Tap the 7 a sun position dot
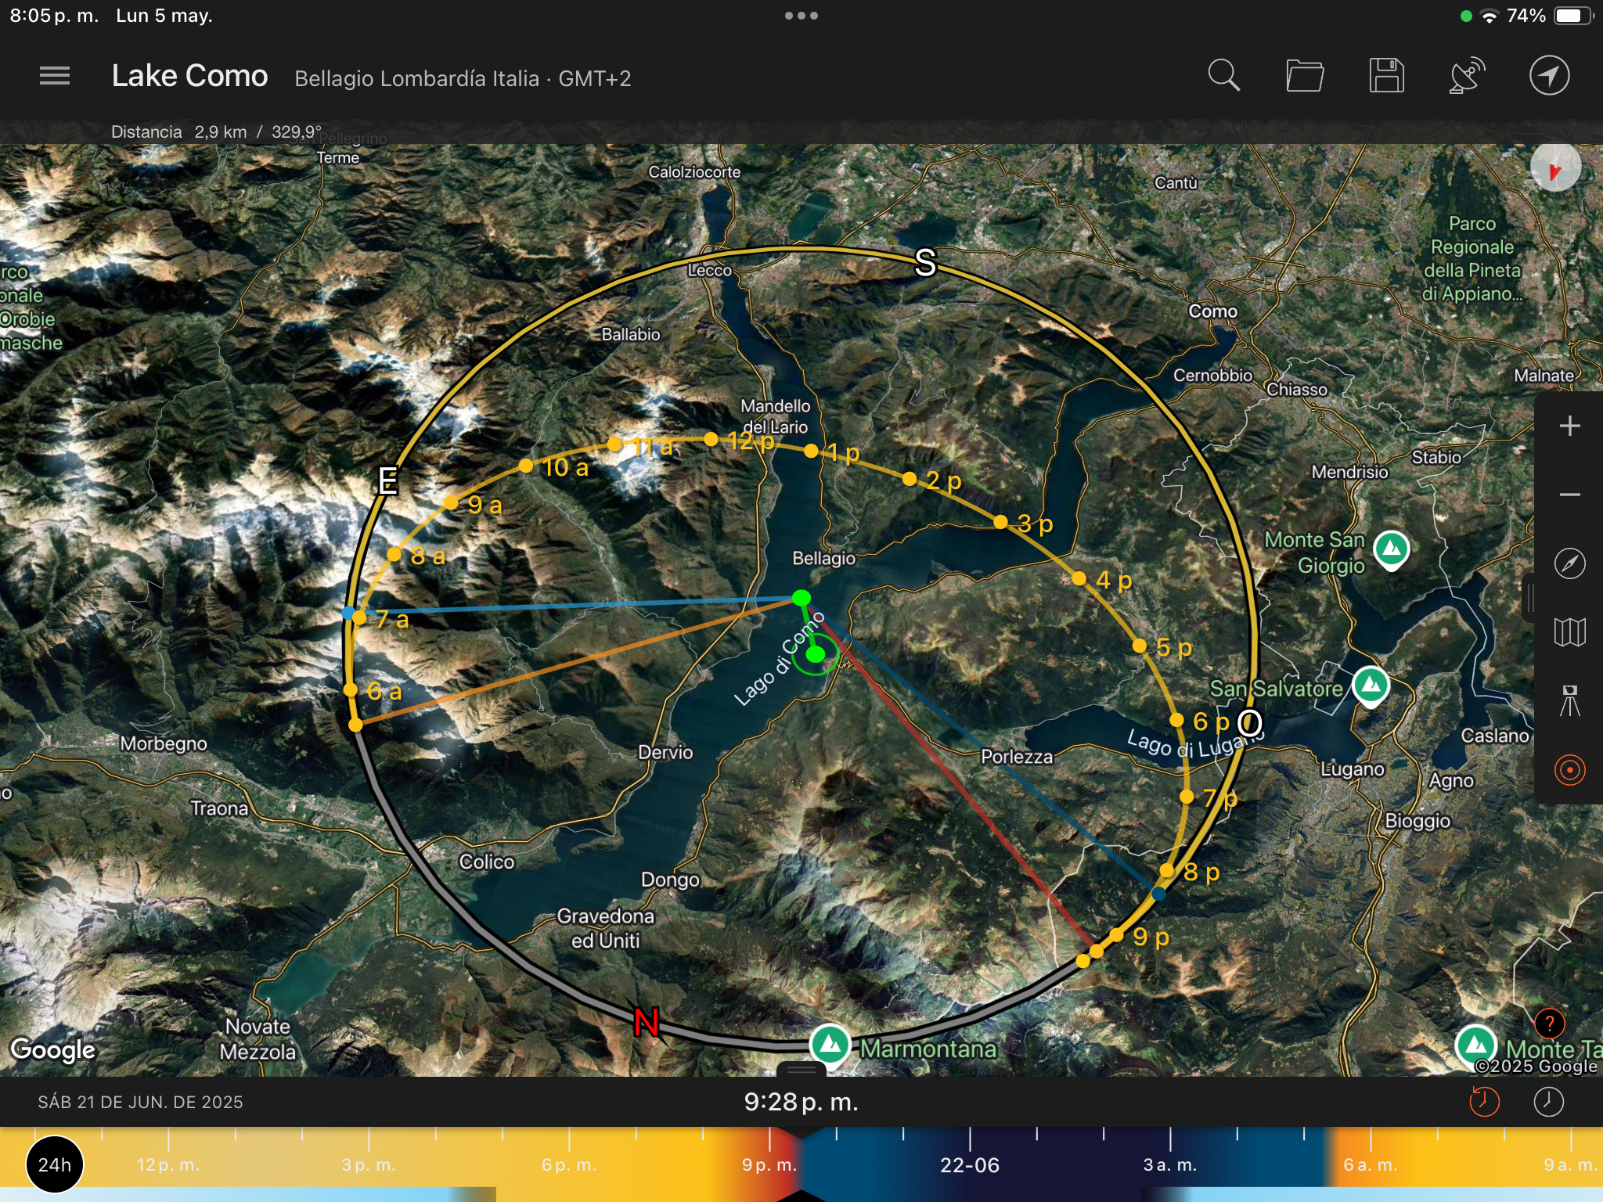 click(359, 617)
